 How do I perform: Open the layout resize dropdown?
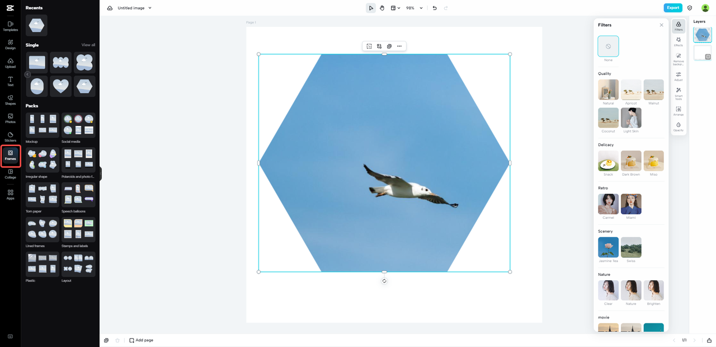pos(395,8)
